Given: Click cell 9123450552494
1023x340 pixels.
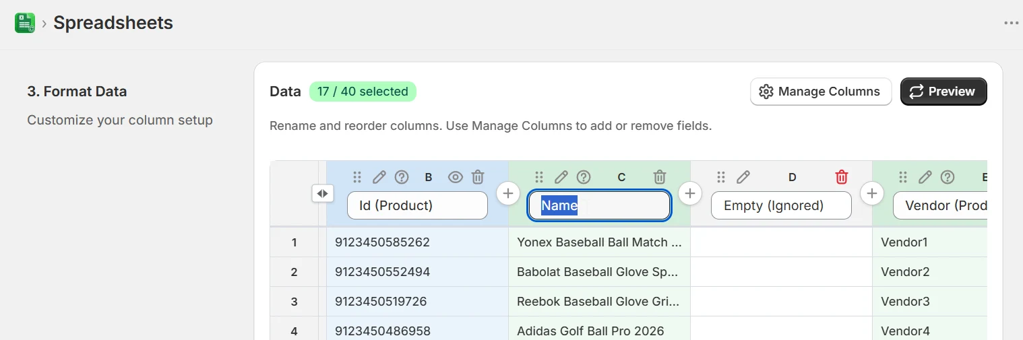Looking at the screenshot, I should (417, 272).
